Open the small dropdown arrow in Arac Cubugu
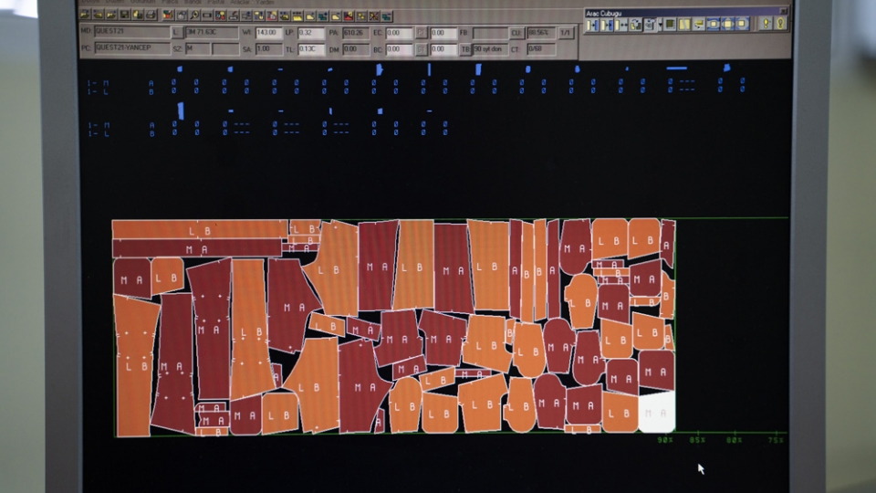This screenshot has width=876, height=493. pos(661,25)
